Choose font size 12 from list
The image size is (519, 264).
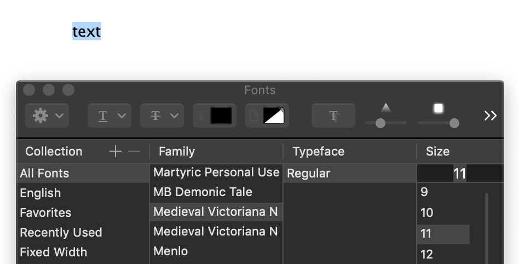[x=427, y=254]
